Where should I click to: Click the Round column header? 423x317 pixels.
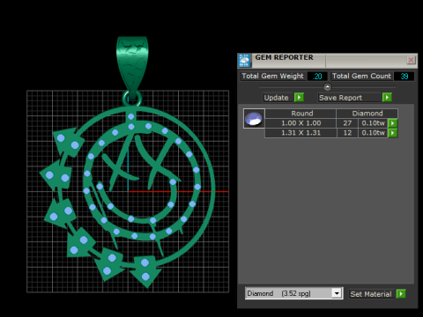(x=301, y=114)
